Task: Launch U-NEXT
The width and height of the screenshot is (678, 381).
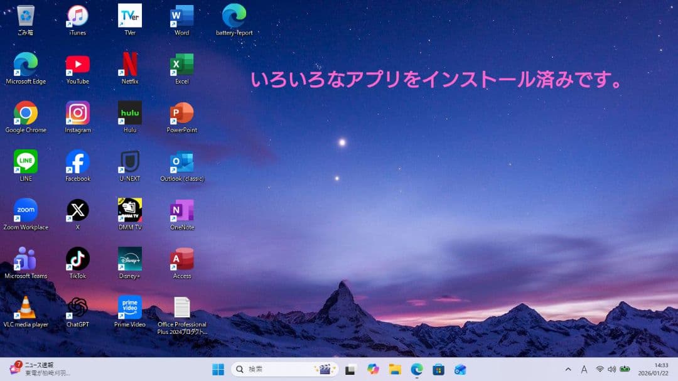Action: (129, 161)
